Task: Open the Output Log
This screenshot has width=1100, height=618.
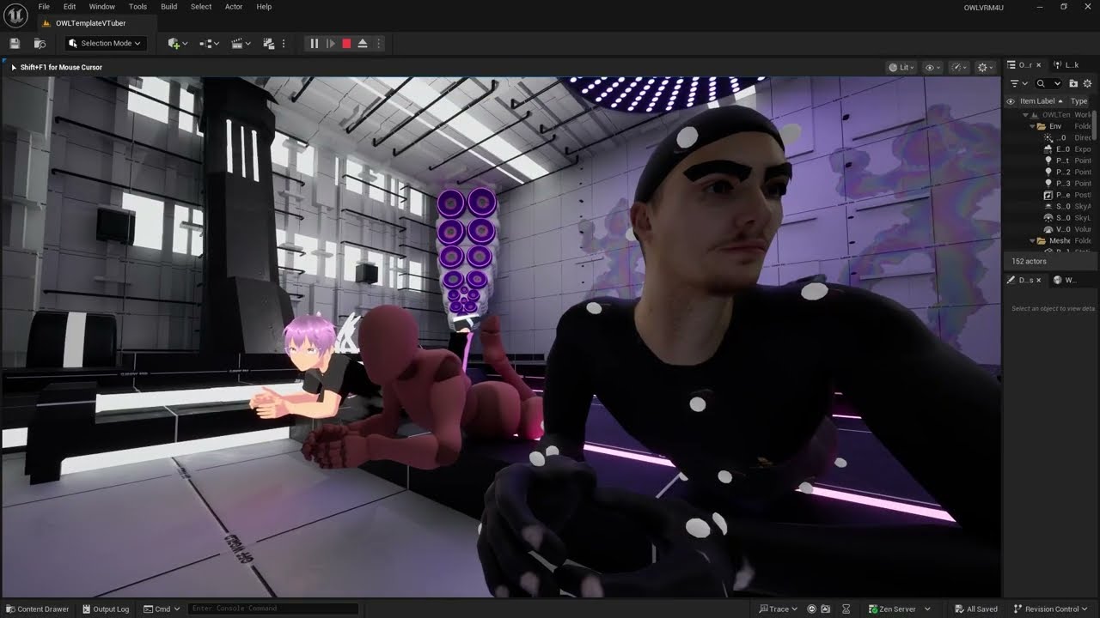Action: pyautogui.click(x=105, y=609)
